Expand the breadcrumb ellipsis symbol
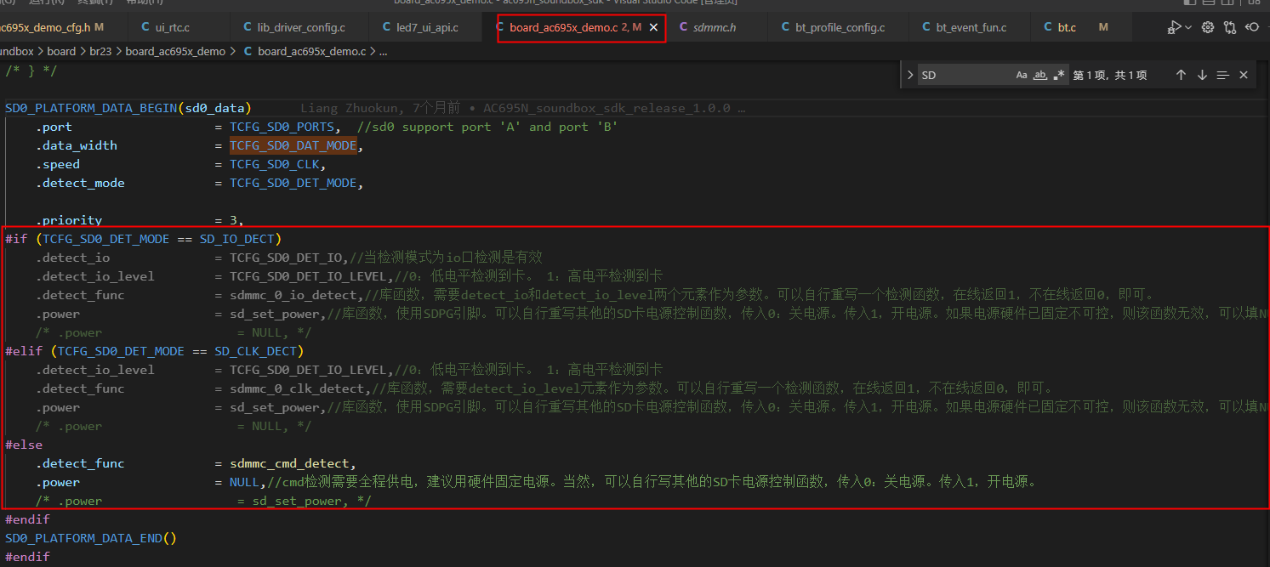 383,51
